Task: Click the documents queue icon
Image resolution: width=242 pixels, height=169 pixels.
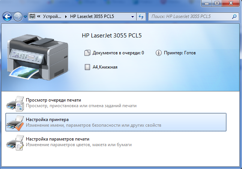Action: 87,53
